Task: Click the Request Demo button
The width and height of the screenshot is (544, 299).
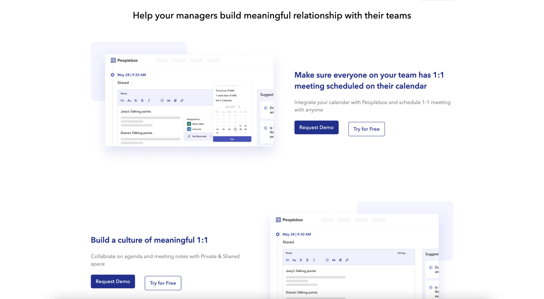Action: coord(316,127)
